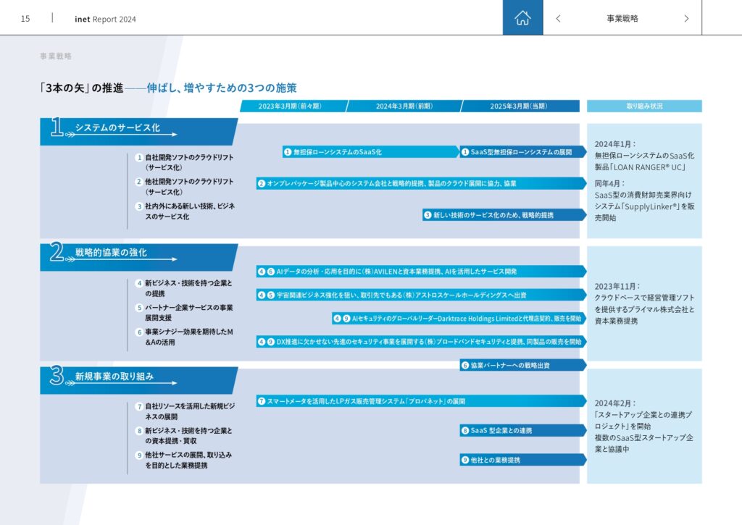
Task: Click page number 15
Action: pyautogui.click(x=25, y=18)
